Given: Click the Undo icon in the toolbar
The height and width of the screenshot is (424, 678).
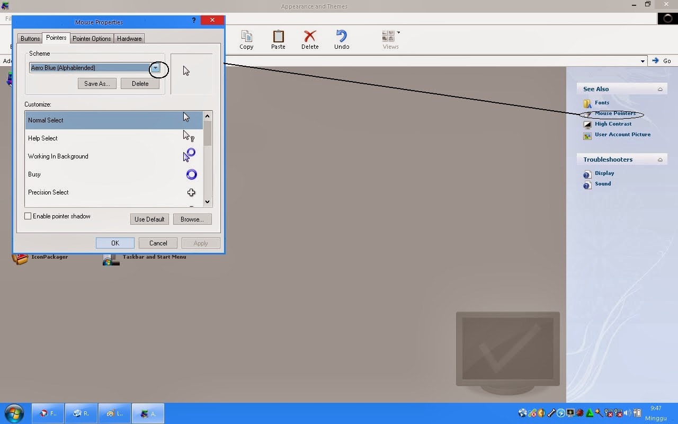Looking at the screenshot, I should [342, 39].
